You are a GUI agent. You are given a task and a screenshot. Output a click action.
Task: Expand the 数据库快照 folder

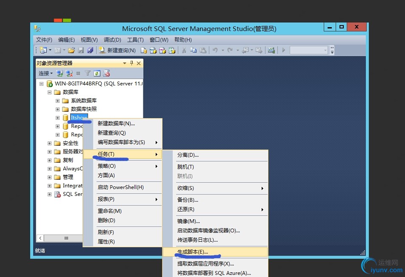pos(57,109)
